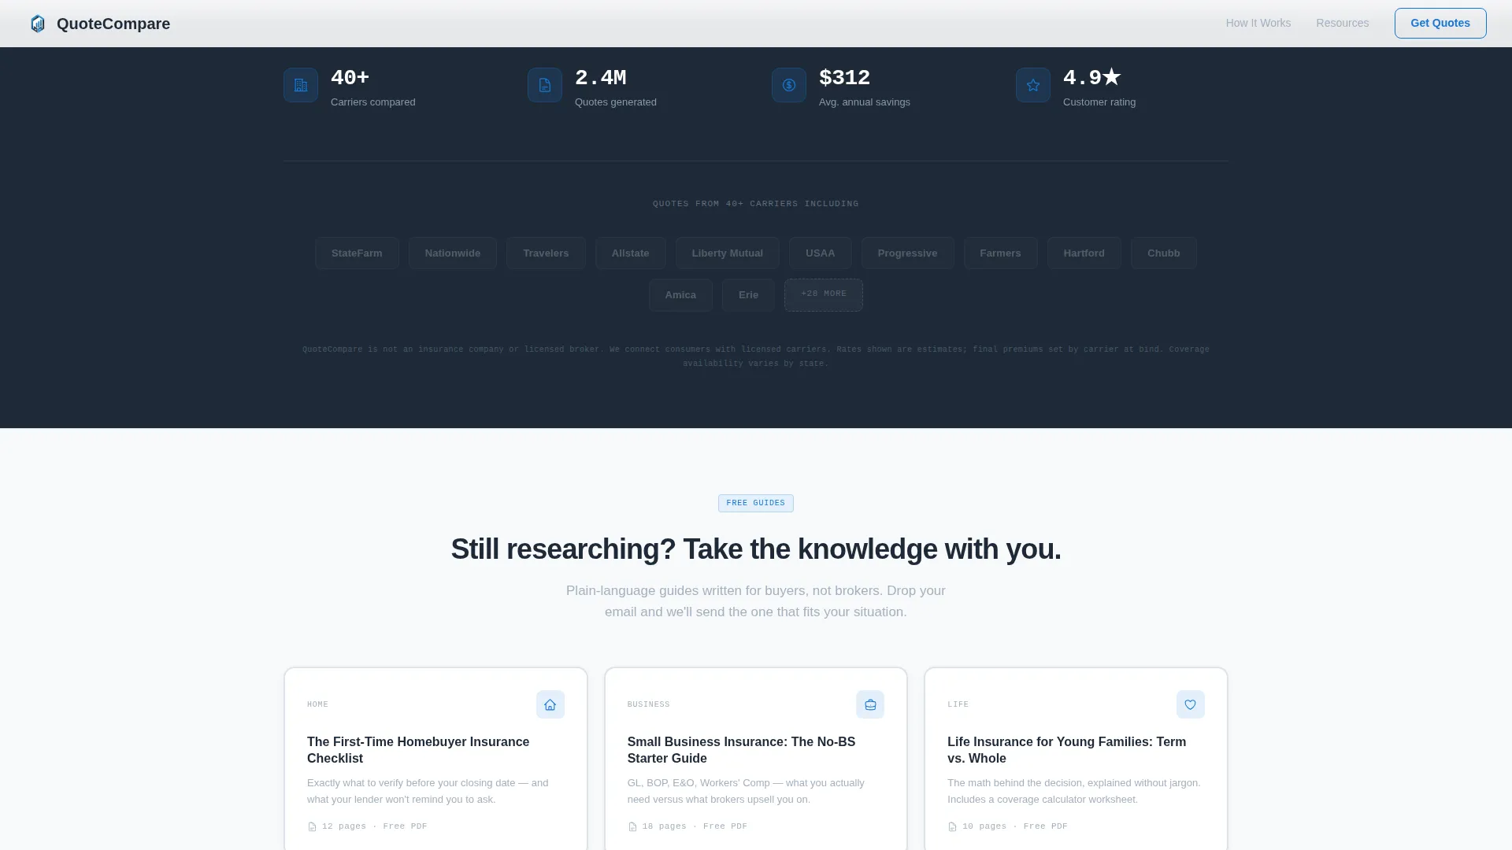1512x850 pixels.
Task: Click the '$312' savings stat value
Action: tap(844, 78)
